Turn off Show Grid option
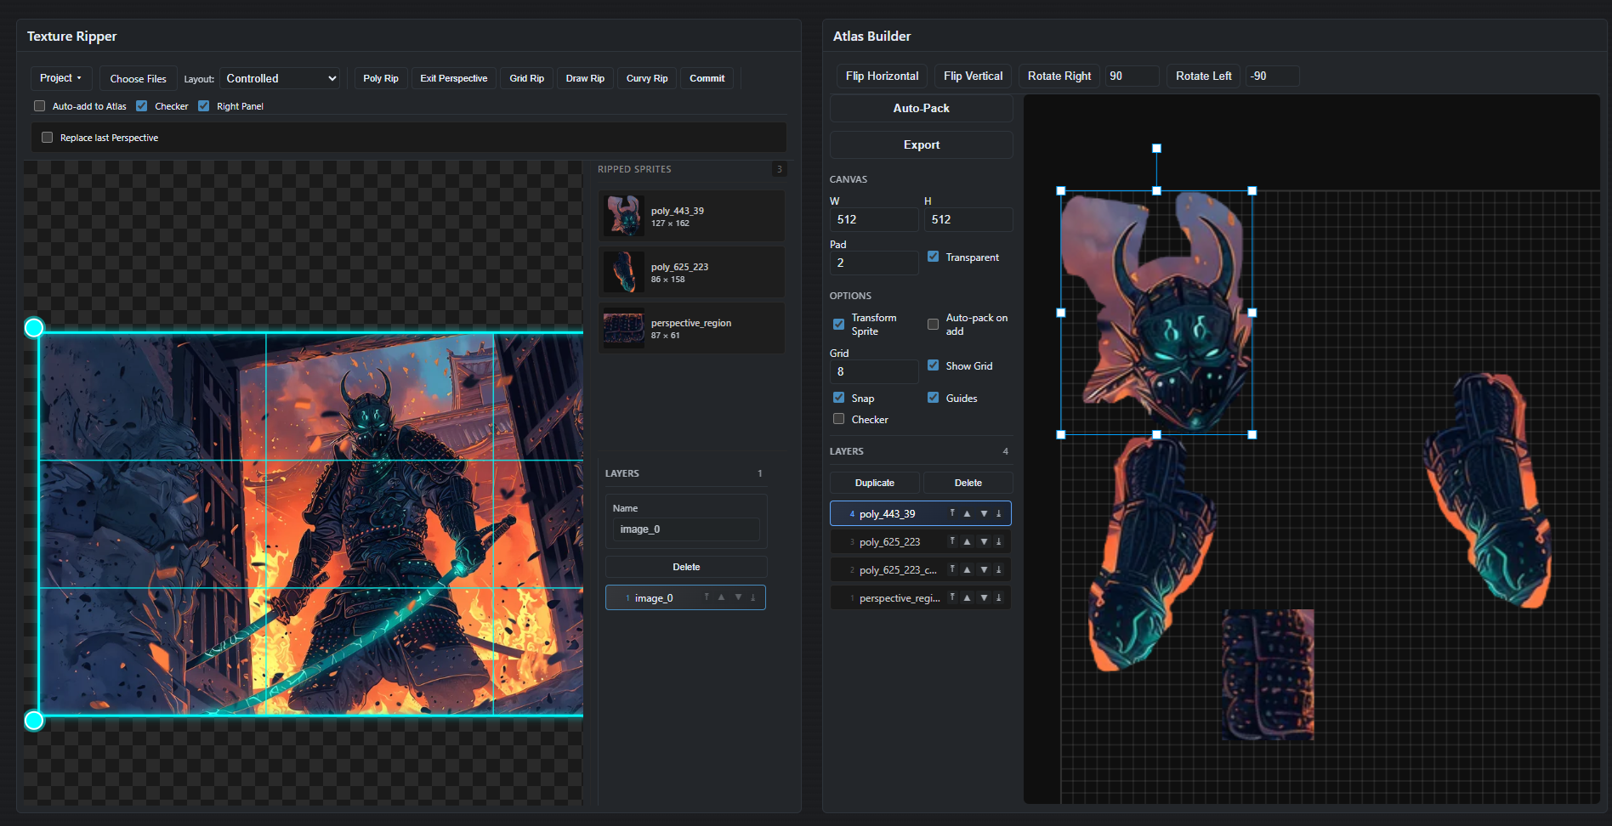 click(933, 365)
